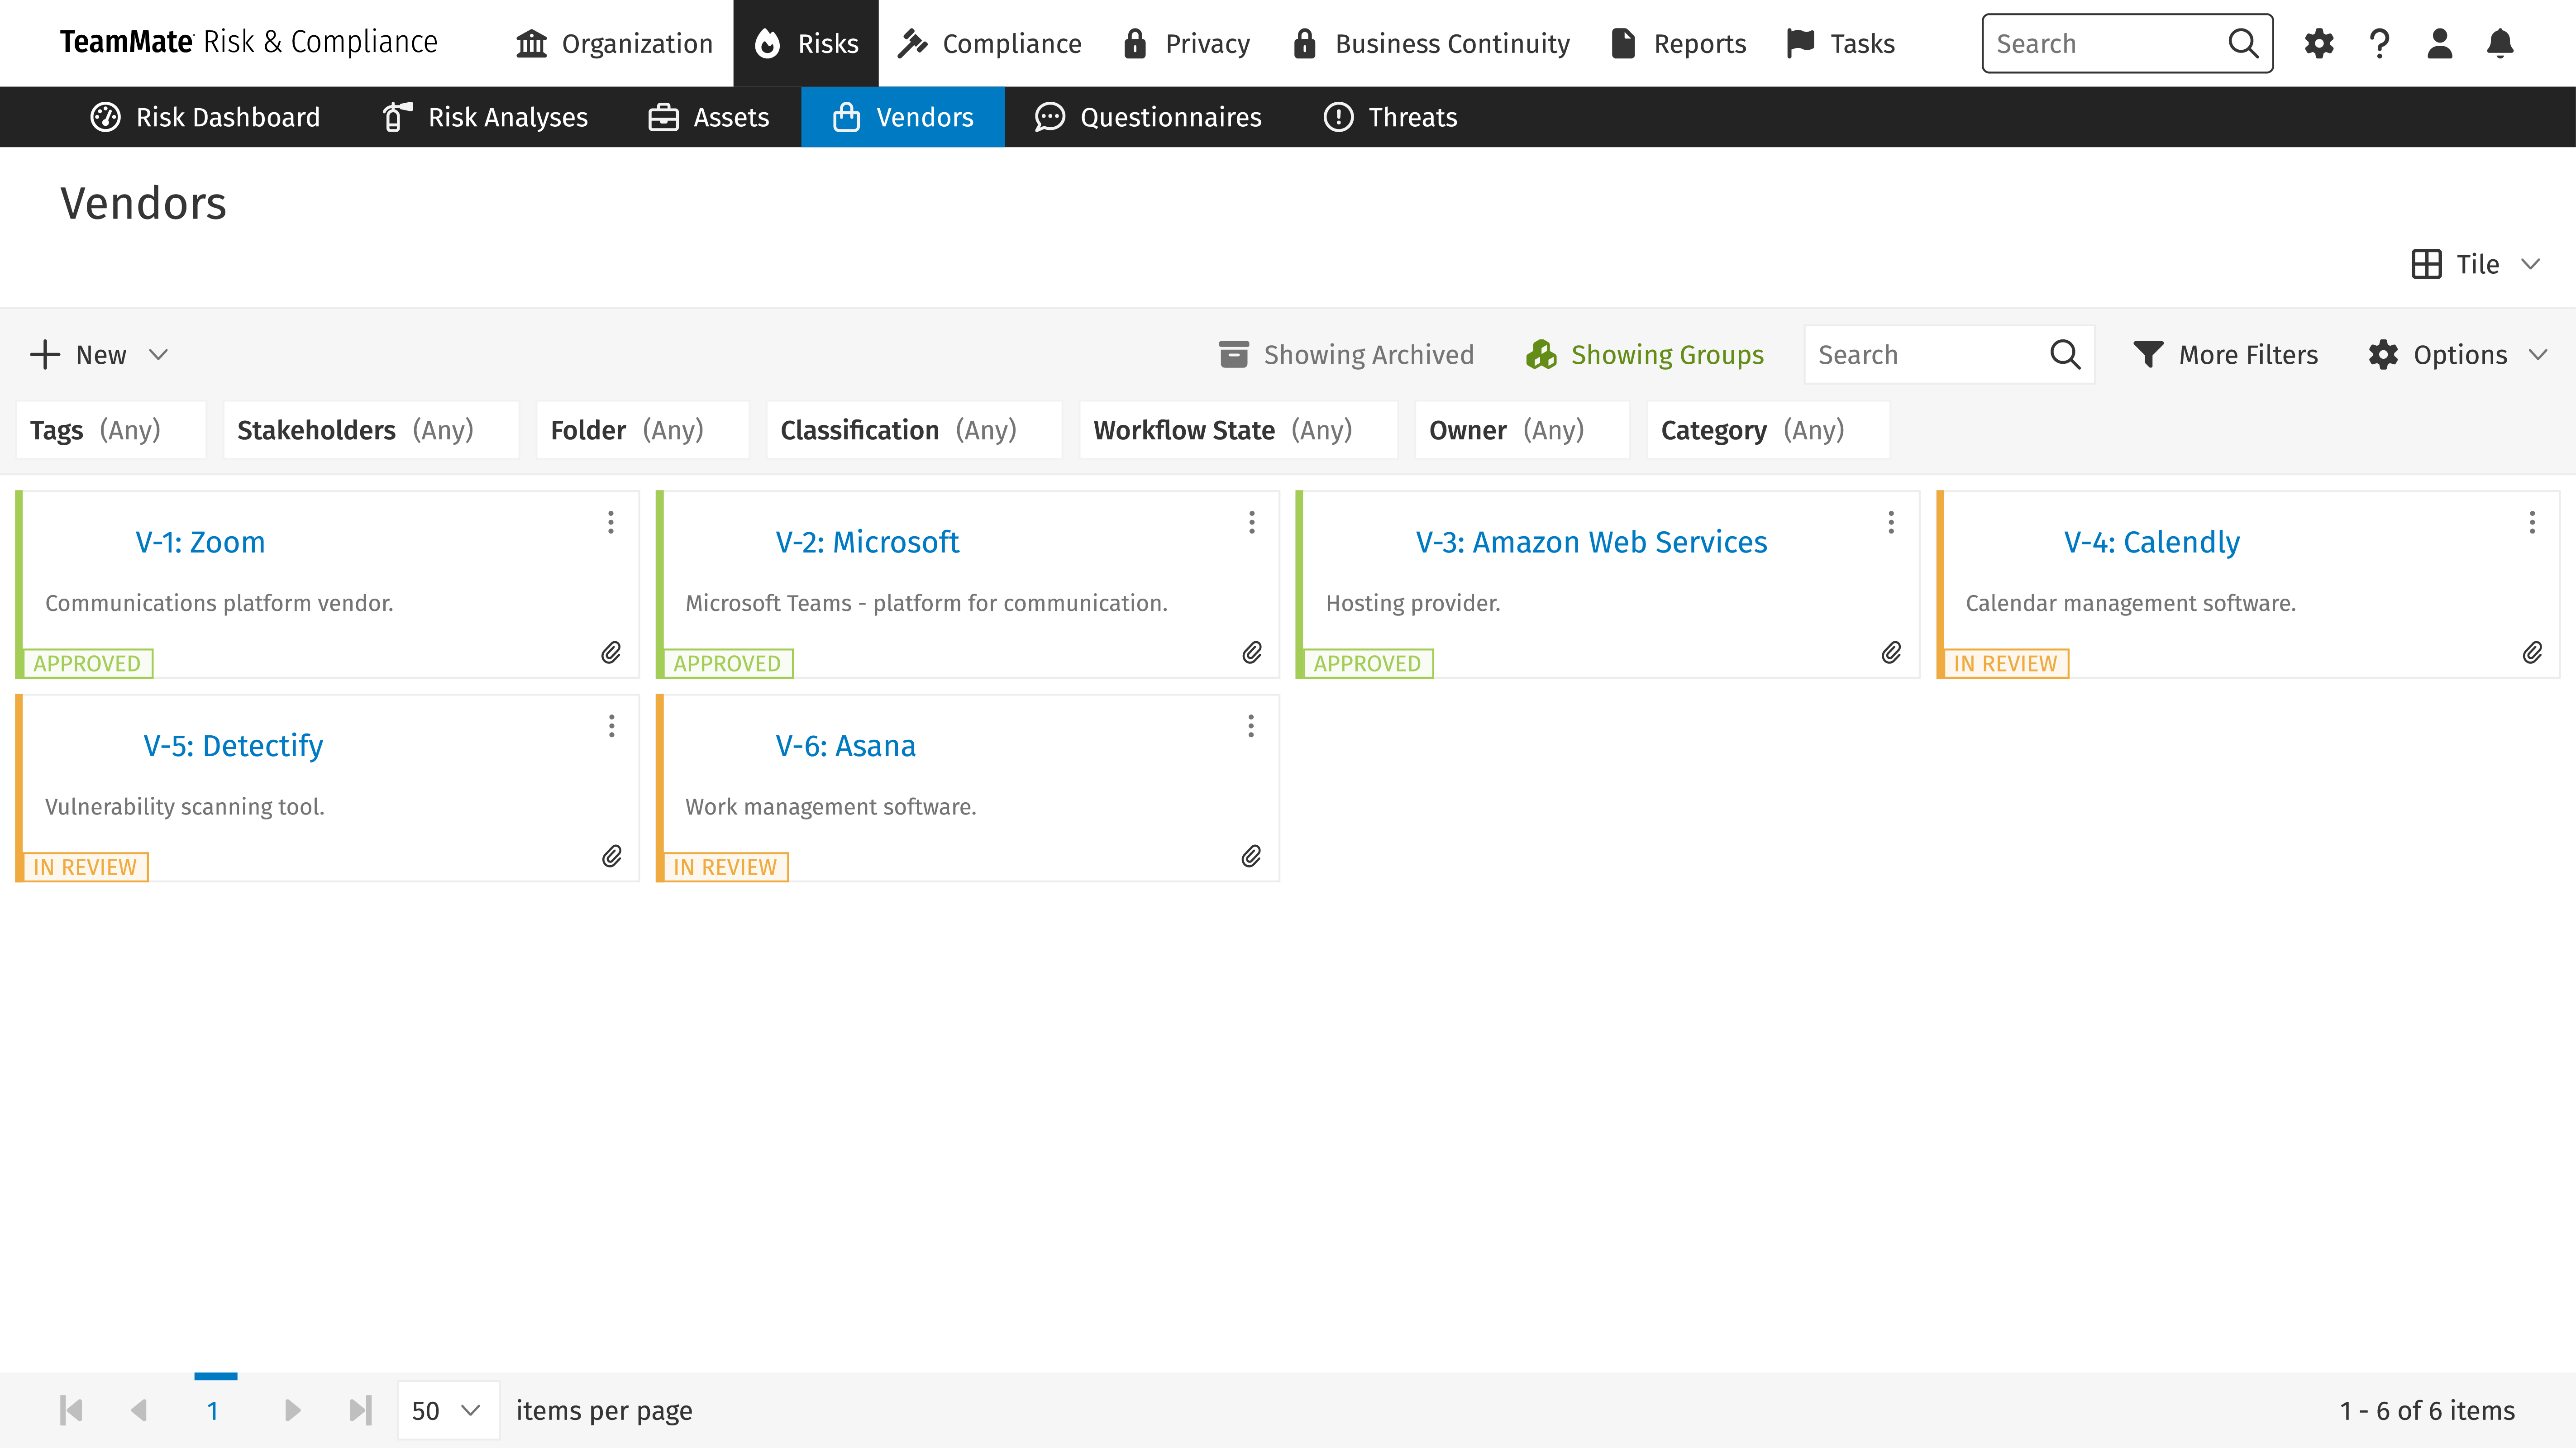The image size is (2576, 1448).
Task: Toggle the Showing Groups filter
Action: point(1645,355)
